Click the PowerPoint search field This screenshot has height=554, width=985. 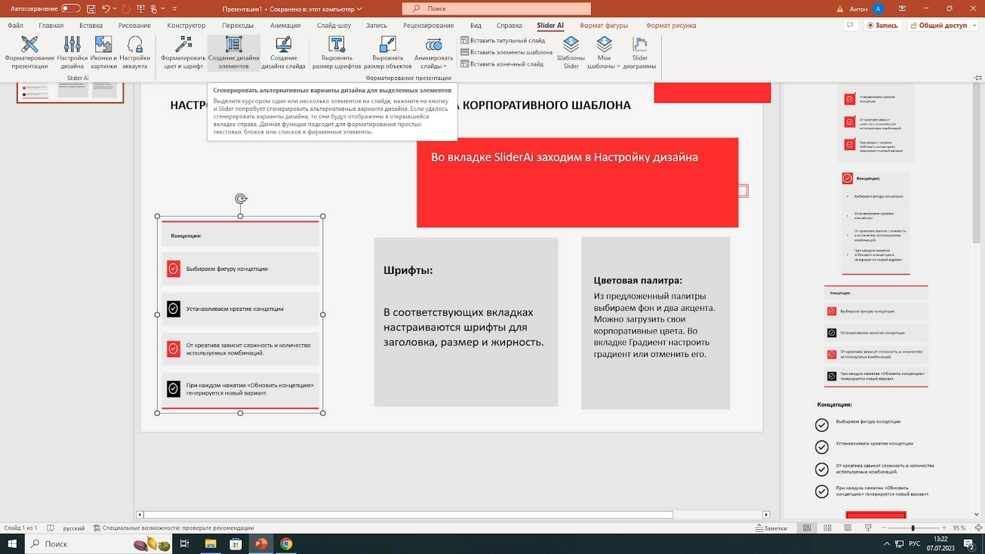(x=496, y=9)
